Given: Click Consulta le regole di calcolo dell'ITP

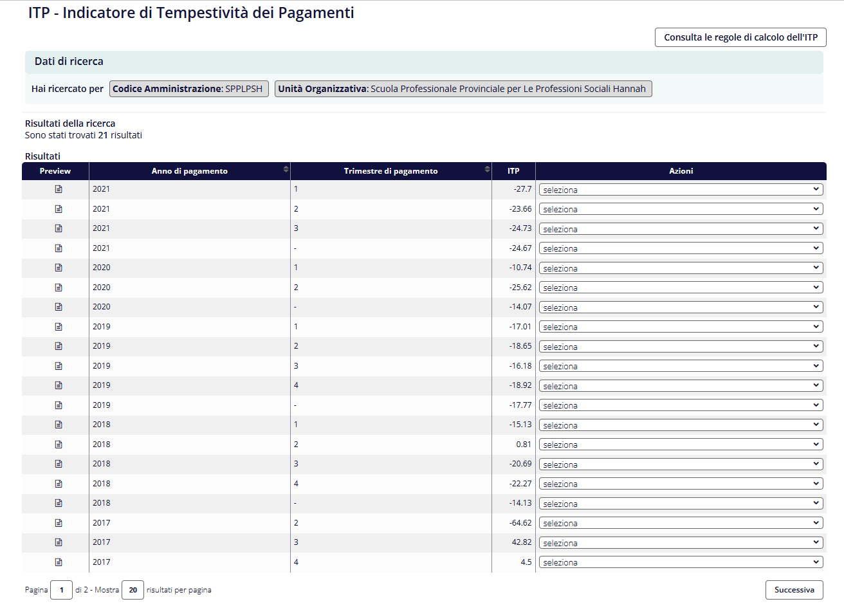Looking at the screenshot, I should (x=740, y=37).
